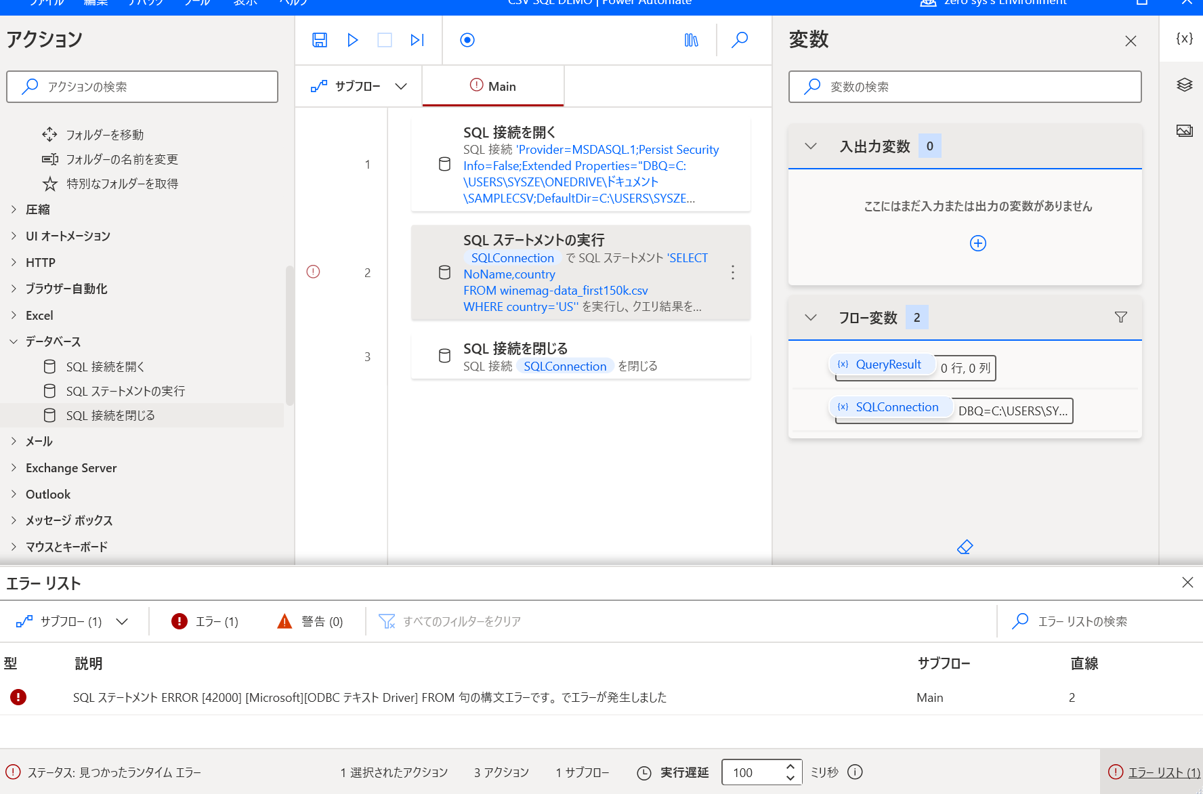This screenshot has width=1203, height=794.
Task: Run the flow with the play button
Action: tap(352, 40)
